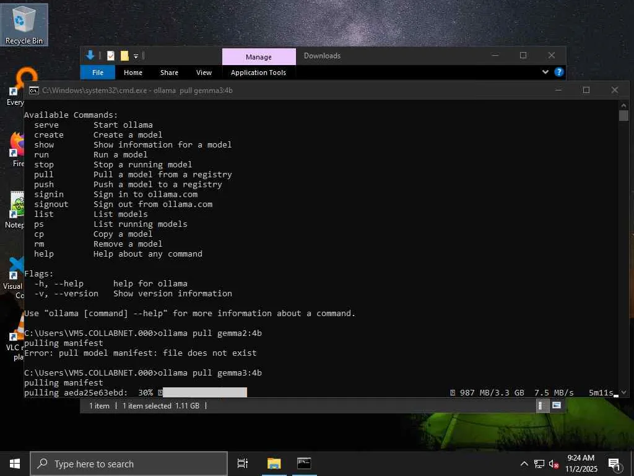
Task: Open the Customize Quick Access Toolbar dropdown
Action: coord(136,56)
